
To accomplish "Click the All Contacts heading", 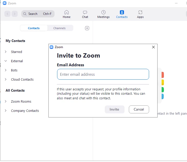I will pyautogui.click(x=15, y=90).
